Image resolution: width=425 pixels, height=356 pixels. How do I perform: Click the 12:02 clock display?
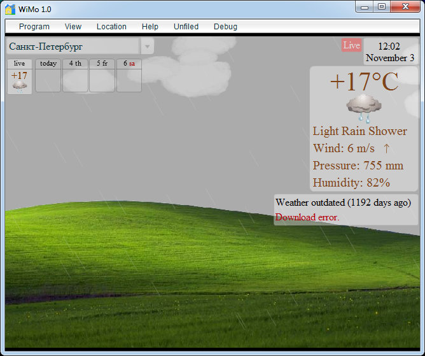pyautogui.click(x=389, y=46)
